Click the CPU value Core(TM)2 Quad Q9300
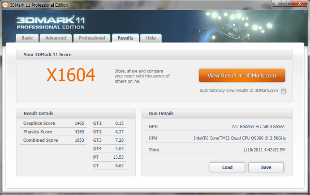 (x=240, y=138)
